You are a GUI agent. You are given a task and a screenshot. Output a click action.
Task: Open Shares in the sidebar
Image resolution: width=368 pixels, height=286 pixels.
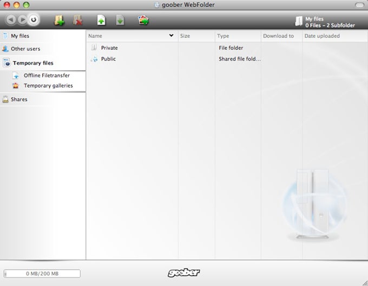pyautogui.click(x=19, y=99)
